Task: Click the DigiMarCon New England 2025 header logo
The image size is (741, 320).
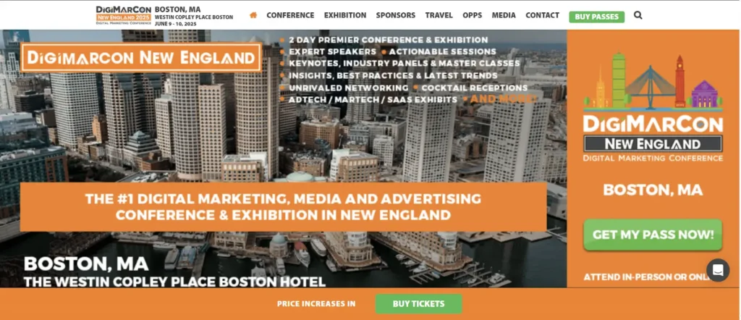Action: pyautogui.click(x=123, y=16)
